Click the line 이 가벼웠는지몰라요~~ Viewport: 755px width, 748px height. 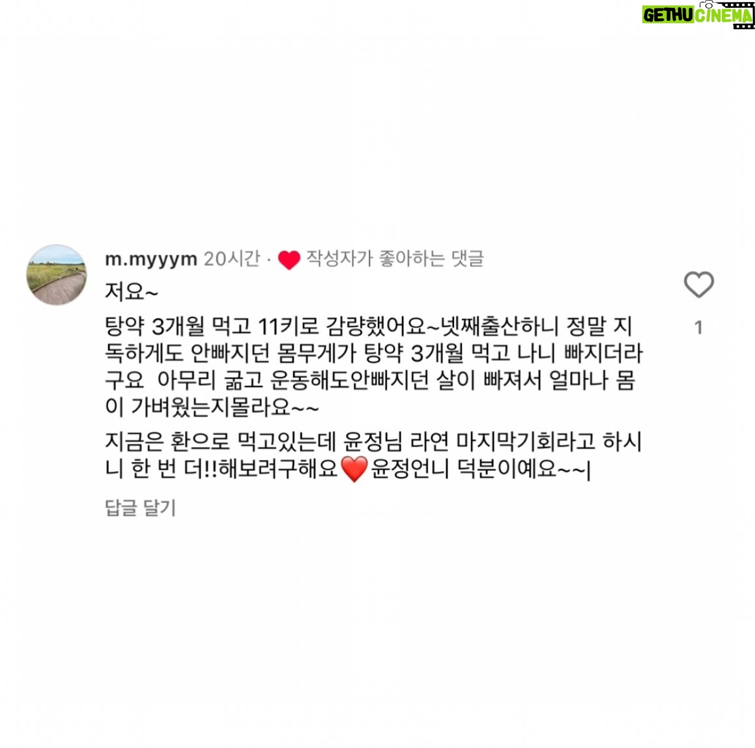pos(212,407)
